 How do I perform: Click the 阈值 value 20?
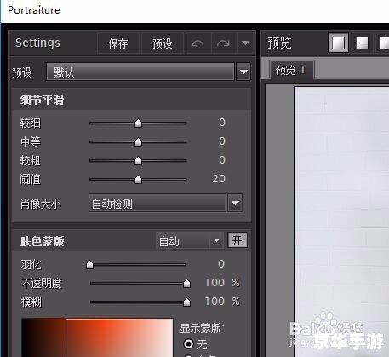click(x=219, y=179)
